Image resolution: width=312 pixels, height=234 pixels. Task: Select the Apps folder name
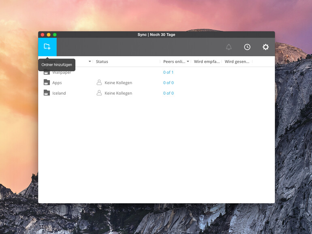57,83
